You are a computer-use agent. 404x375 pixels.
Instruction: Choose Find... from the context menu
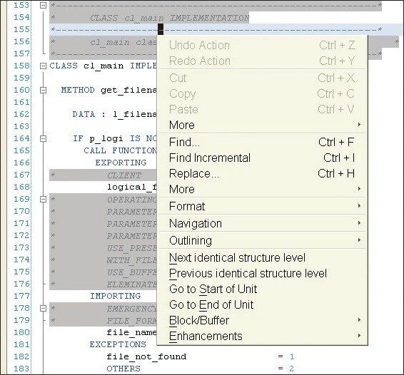pyautogui.click(x=262, y=143)
